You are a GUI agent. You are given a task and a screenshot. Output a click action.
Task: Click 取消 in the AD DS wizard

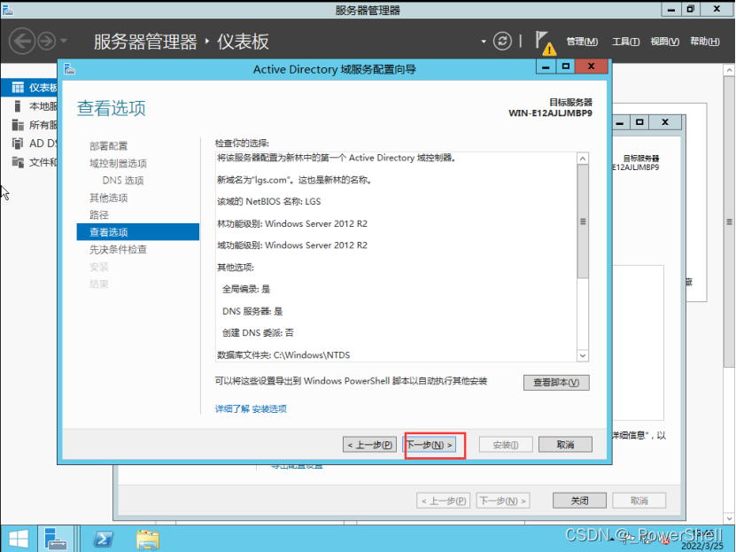pyautogui.click(x=565, y=445)
